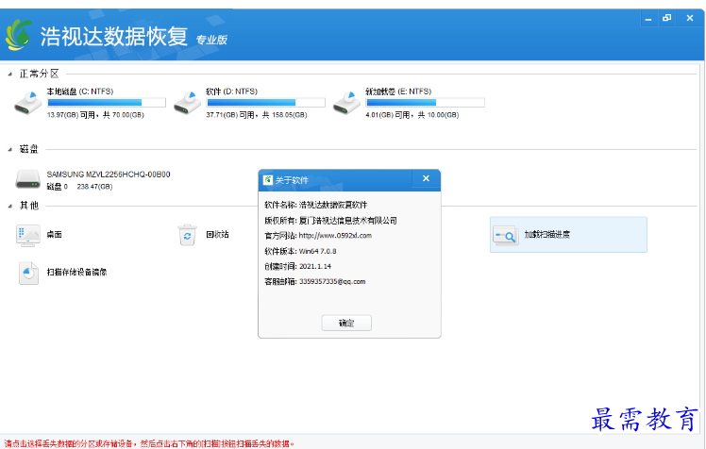
Task: Click the SAMSUNG MZVL2256HCHQ-00B00 name
Action: click(109, 175)
